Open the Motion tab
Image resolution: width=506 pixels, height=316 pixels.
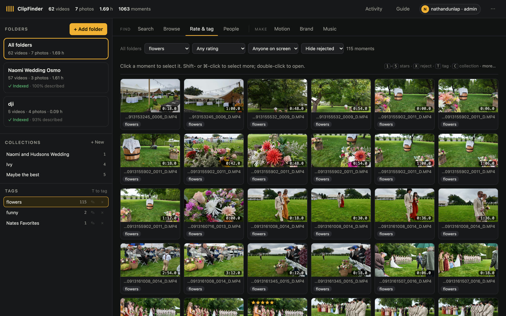282,29
